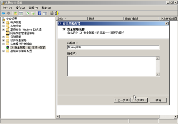
Task: Sort by the 名称 column header
Action: [72, 19]
